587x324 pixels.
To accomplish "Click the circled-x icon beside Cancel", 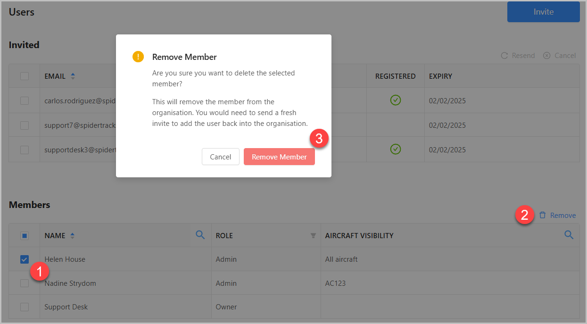I will pyautogui.click(x=547, y=56).
